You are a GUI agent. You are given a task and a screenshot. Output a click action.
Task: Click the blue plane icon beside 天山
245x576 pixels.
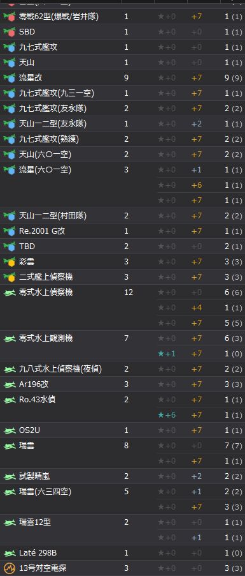click(9, 63)
